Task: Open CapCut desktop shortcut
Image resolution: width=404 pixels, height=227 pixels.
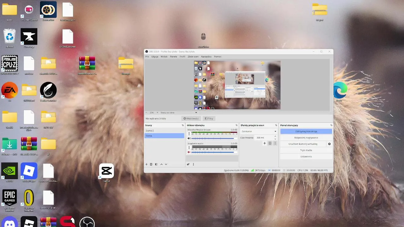Action: 106,173
